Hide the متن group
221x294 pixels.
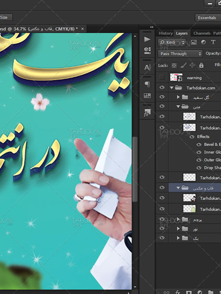(162, 106)
